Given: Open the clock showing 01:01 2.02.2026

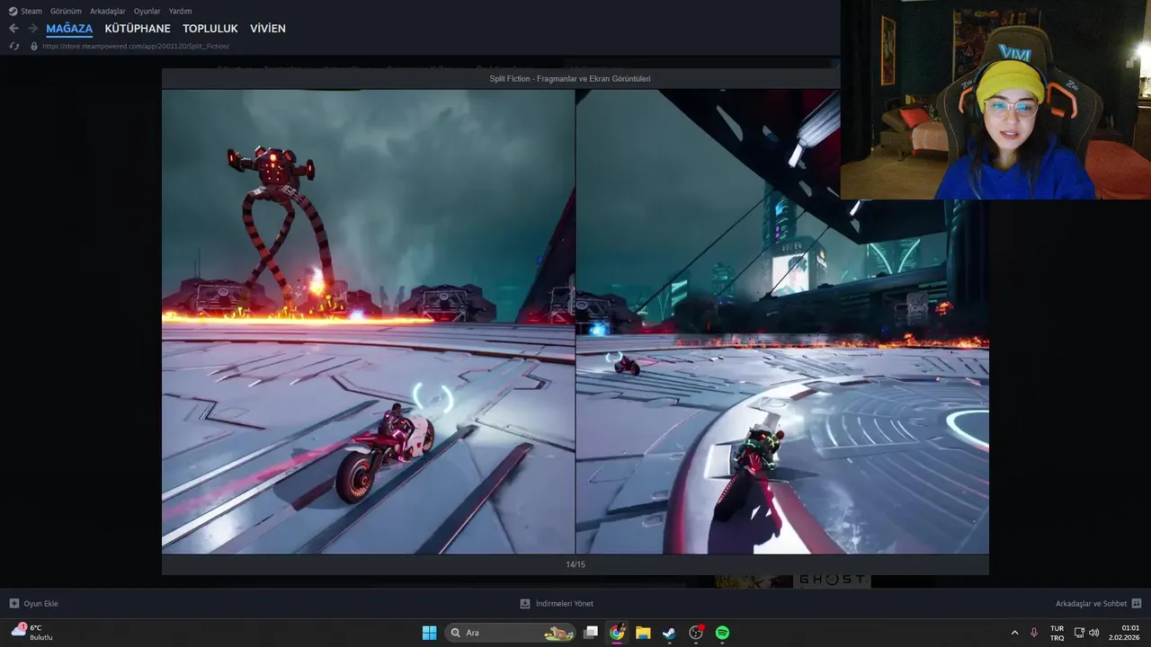Looking at the screenshot, I should (1125, 633).
